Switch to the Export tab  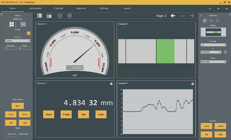(127, 8)
